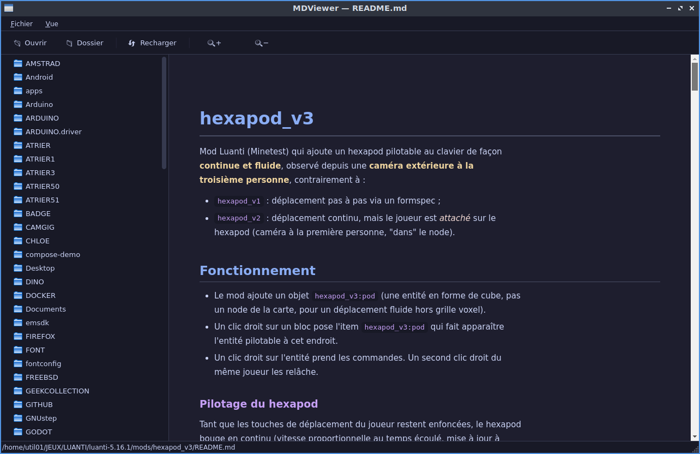Image resolution: width=700 pixels, height=454 pixels.
Task: Click the window menu icon in title bar
Action: coord(9,8)
